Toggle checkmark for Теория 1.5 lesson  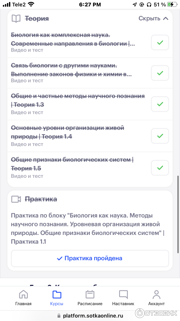(160, 168)
